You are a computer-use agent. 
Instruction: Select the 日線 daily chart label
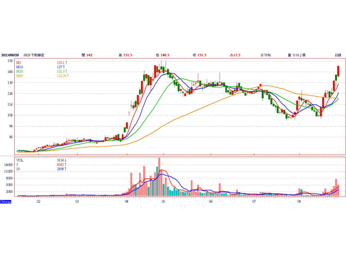338,55
